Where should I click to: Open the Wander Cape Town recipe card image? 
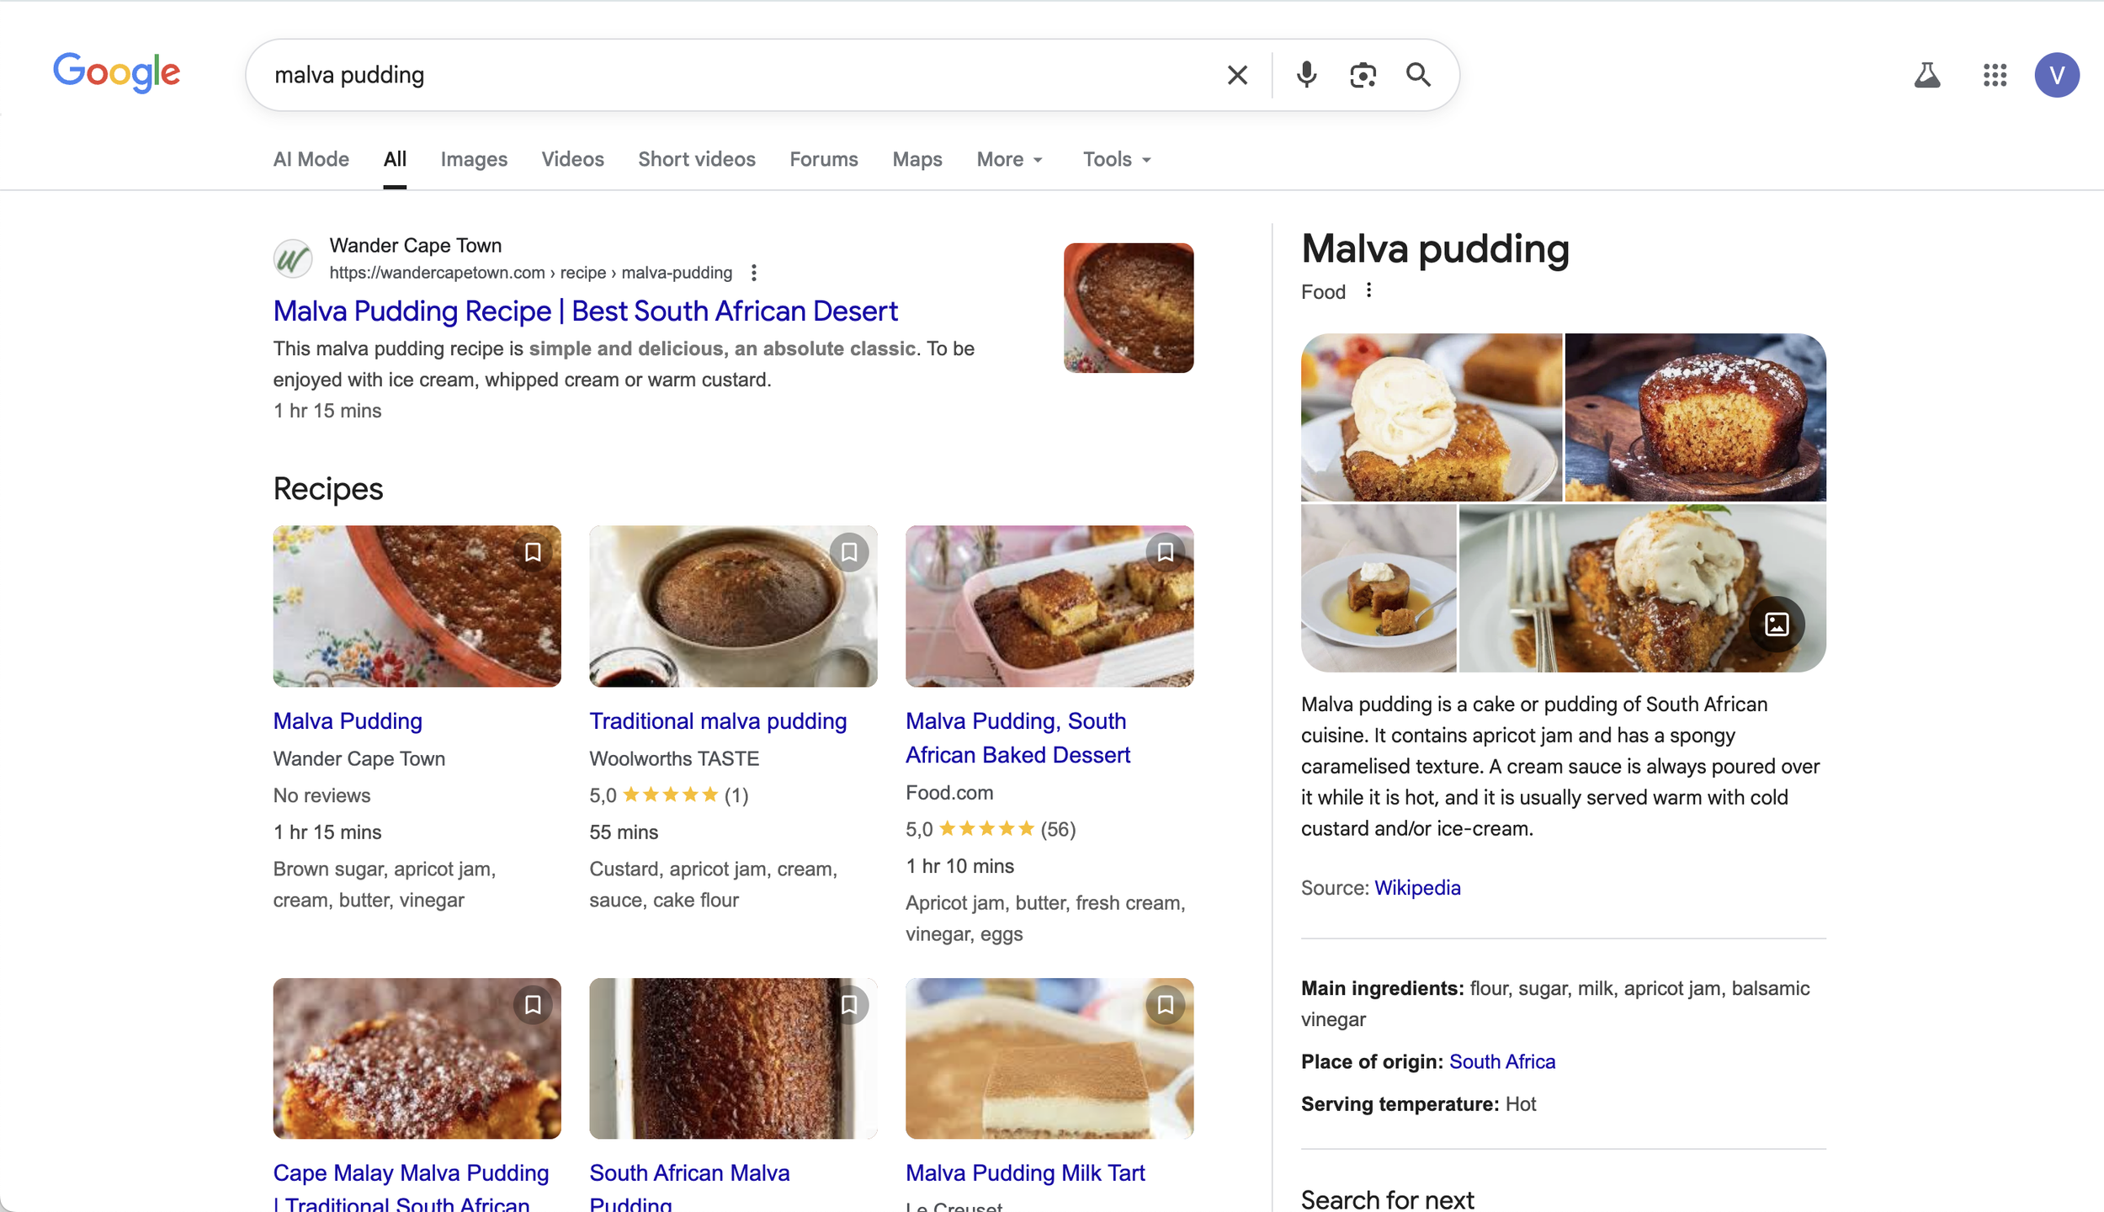point(417,606)
